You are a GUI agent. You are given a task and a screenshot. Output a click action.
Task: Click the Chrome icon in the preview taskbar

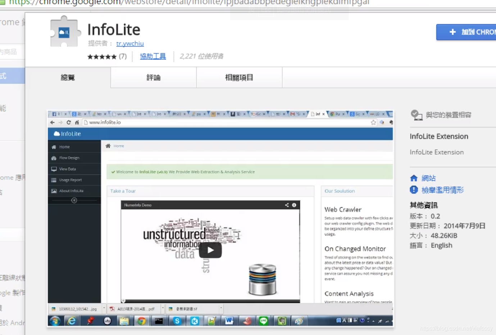(142, 321)
